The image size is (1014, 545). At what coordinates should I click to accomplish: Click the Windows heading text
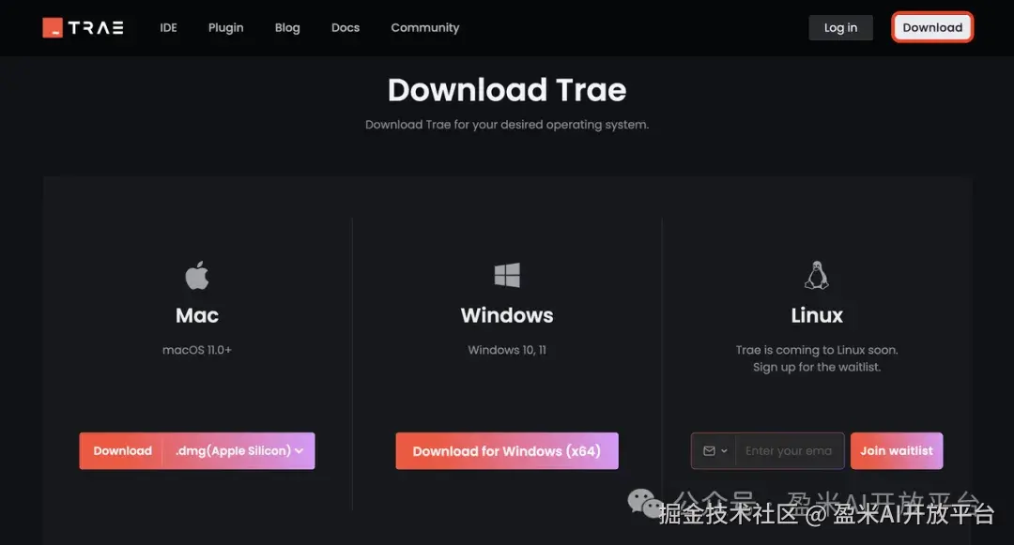coord(507,315)
